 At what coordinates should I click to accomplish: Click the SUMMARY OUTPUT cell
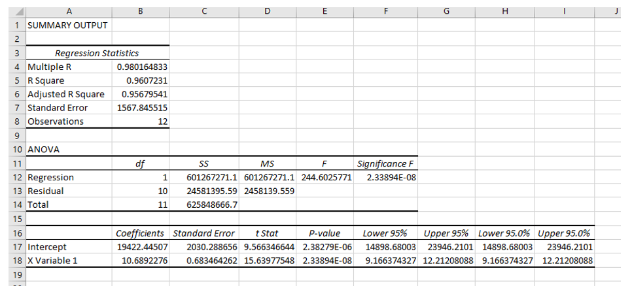click(x=68, y=25)
